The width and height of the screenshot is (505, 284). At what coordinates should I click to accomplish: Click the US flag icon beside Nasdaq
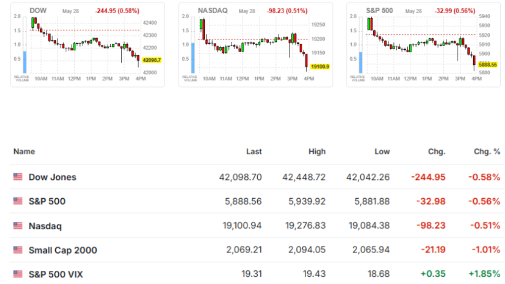pyautogui.click(x=18, y=225)
